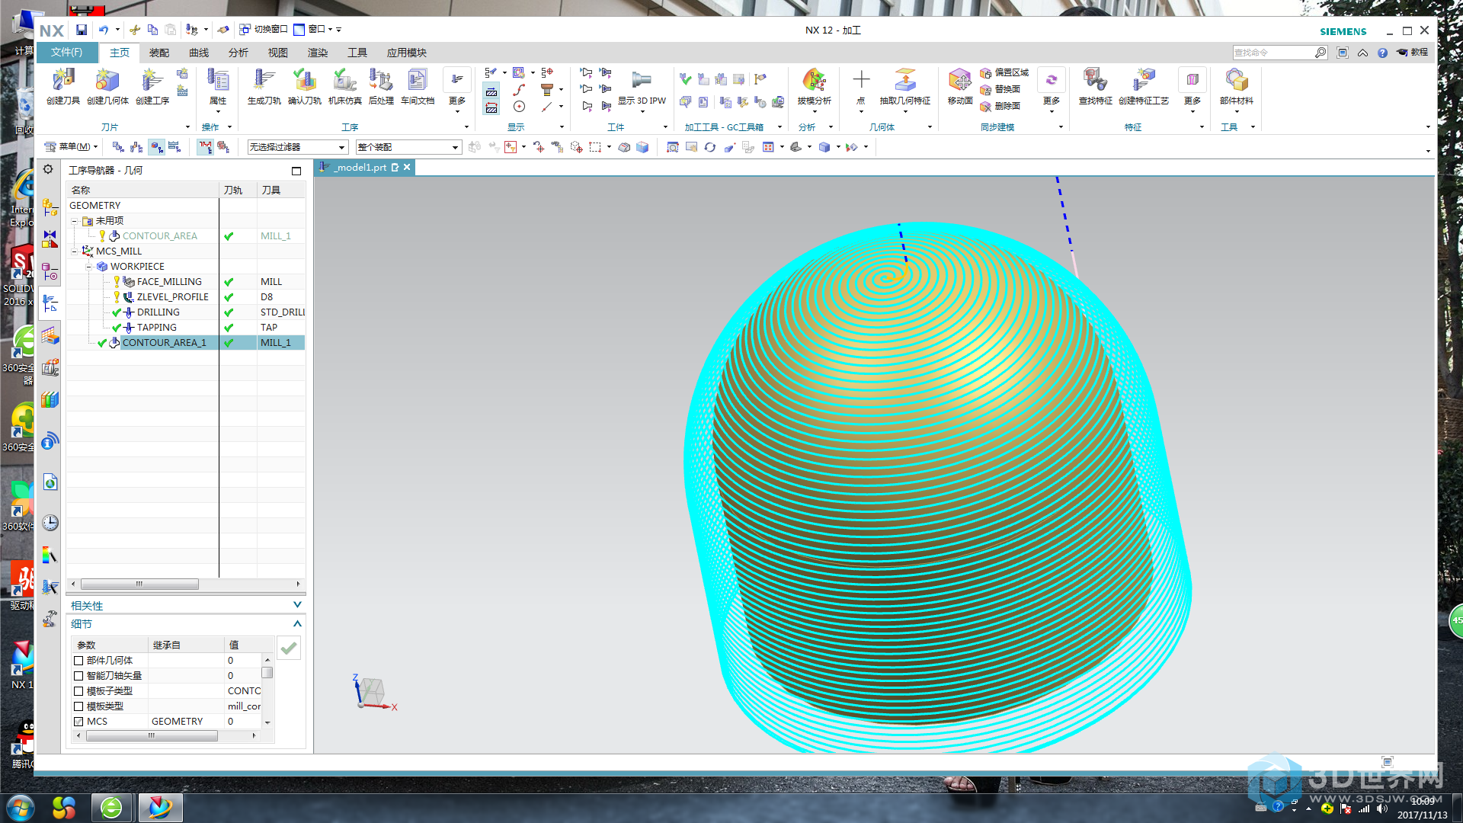Click the green checkmark apply button in details
1463x823 pixels.
(289, 648)
